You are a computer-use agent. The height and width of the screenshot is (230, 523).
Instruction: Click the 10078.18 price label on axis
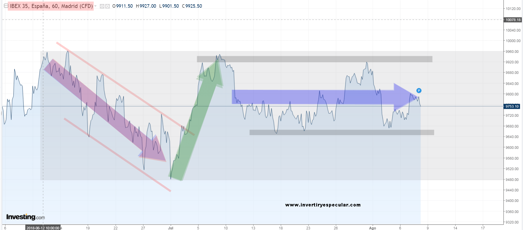[513, 20]
